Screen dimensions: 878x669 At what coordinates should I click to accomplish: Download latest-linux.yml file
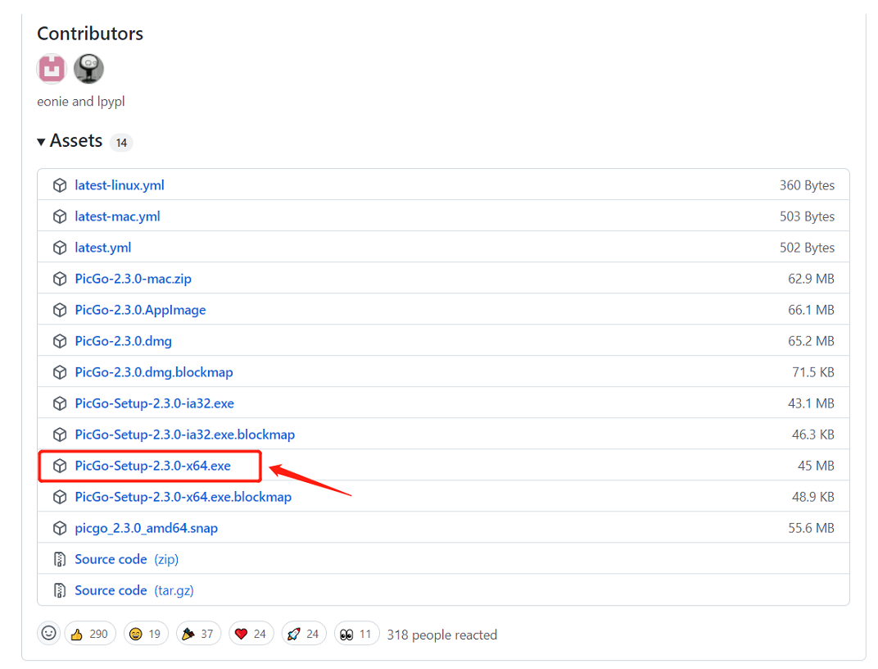point(120,185)
